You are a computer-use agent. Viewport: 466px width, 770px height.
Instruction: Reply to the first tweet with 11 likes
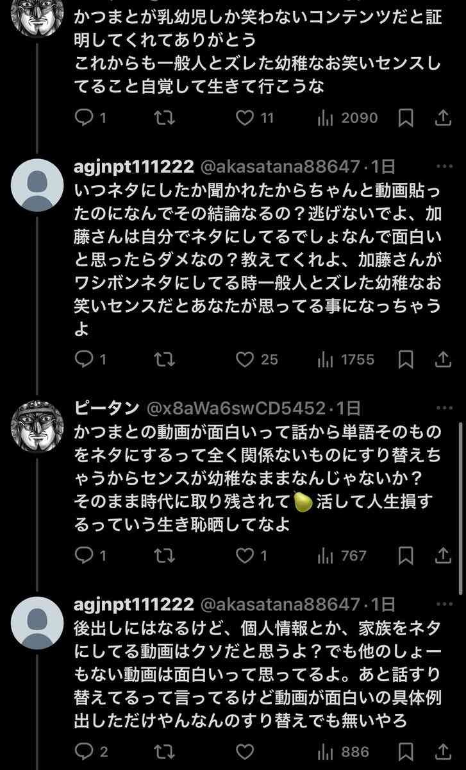(85, 118)
